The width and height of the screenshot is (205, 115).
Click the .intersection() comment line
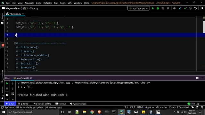click(x=29, y=59)
